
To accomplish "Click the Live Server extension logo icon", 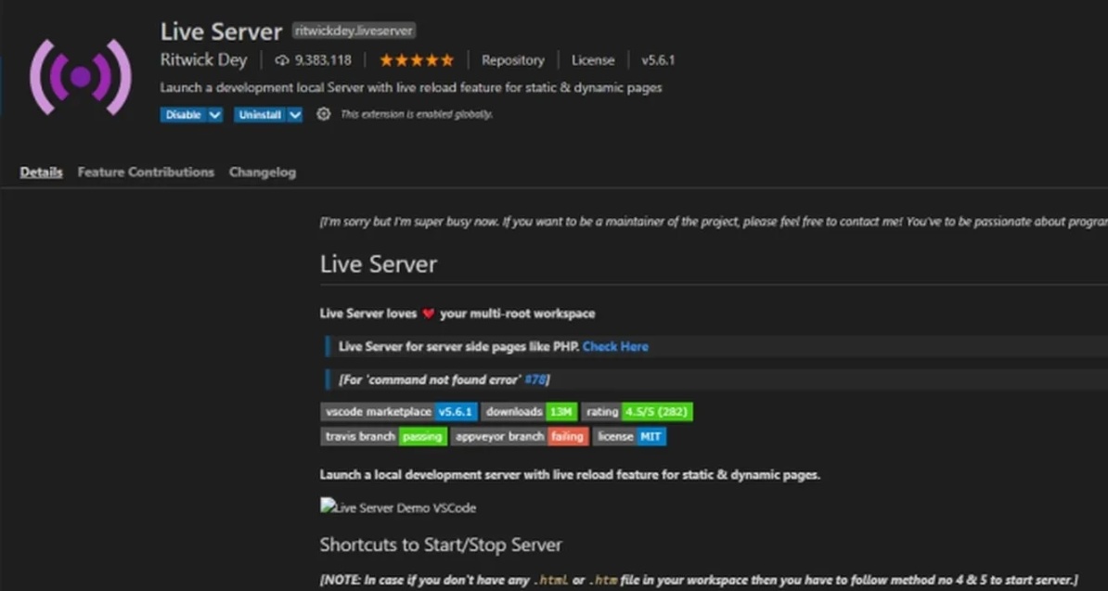I will 81,77.
